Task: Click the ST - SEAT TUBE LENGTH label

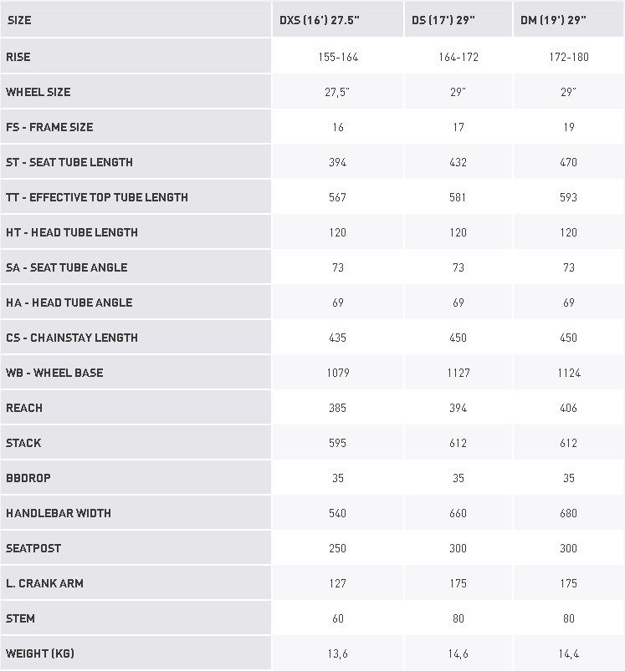Action: [69, 162]
